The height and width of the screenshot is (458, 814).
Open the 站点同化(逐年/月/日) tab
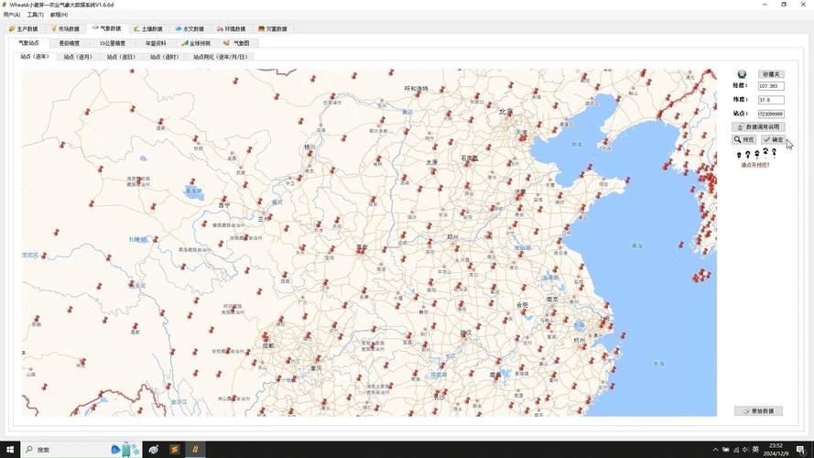click(220, 57)
